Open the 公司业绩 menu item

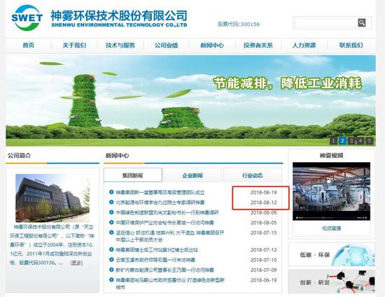click(x=166, y=45)
